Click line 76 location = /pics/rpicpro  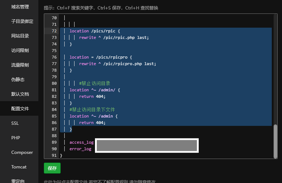pyautogui.click(x=101, y=57)
